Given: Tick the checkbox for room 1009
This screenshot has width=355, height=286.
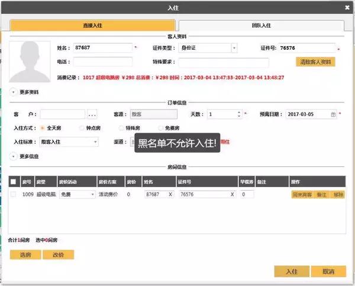Looking at the screenshot, I should click(13, 194).
